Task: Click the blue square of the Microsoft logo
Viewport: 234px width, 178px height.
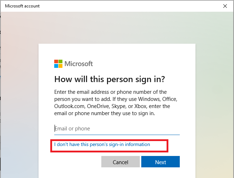Action: point(56,66)
